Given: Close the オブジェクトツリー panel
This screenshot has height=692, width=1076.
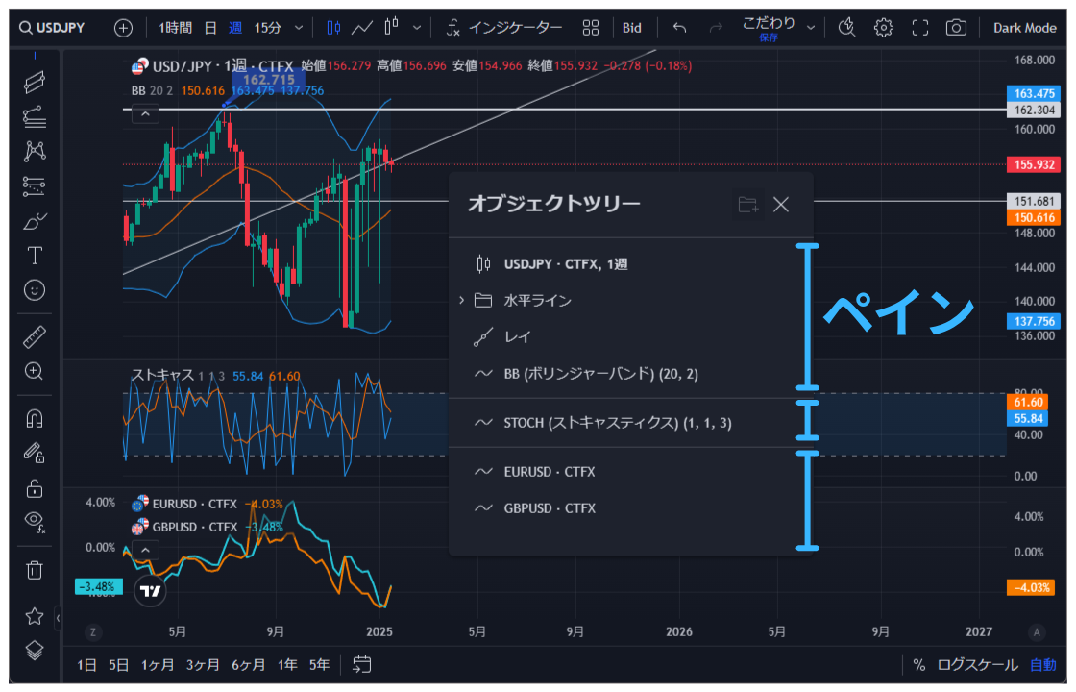Looking at the screenshot, I should click(781, 205).
